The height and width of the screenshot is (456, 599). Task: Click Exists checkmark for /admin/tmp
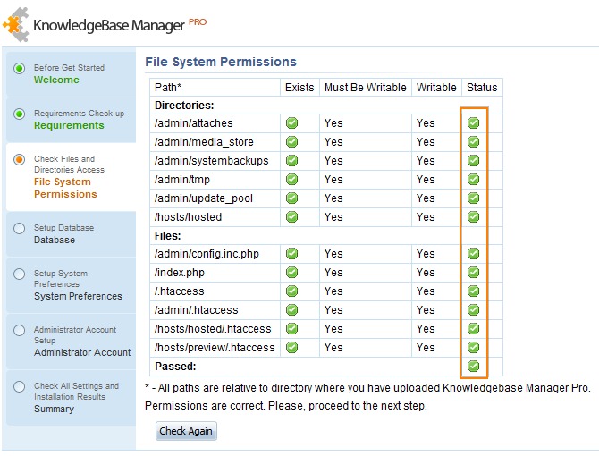pos(291,179)
